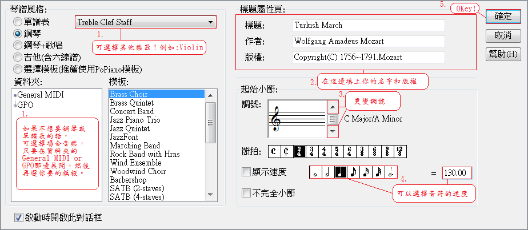Click the template list scroll-up arrow
Screen dimensions: 528x230
point(210,95)
